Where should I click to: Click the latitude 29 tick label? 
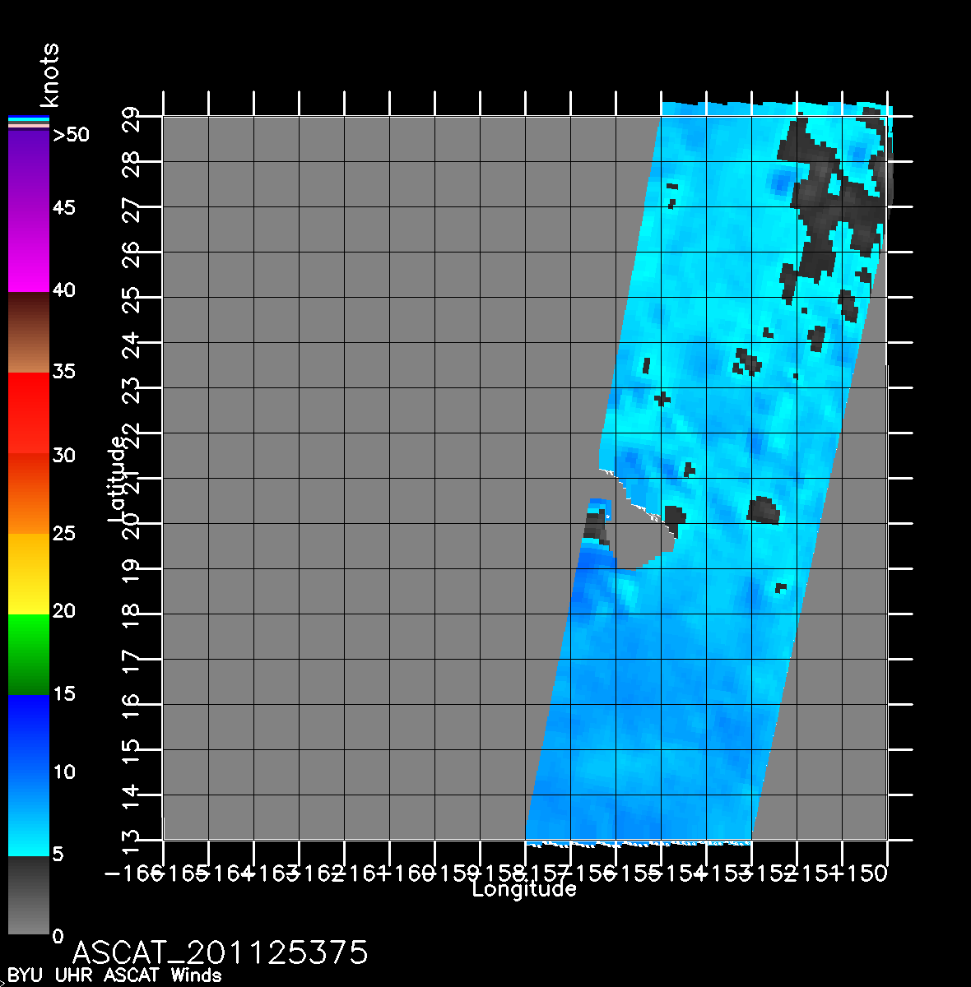[x=132, y=118]
